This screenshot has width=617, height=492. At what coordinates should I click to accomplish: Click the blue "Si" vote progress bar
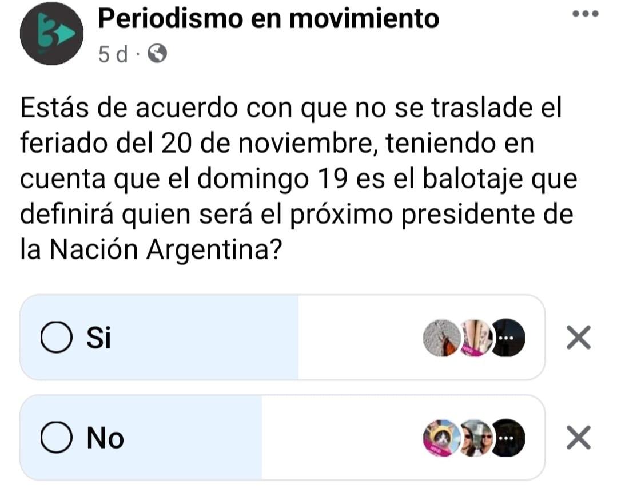(x=200, y=338)
